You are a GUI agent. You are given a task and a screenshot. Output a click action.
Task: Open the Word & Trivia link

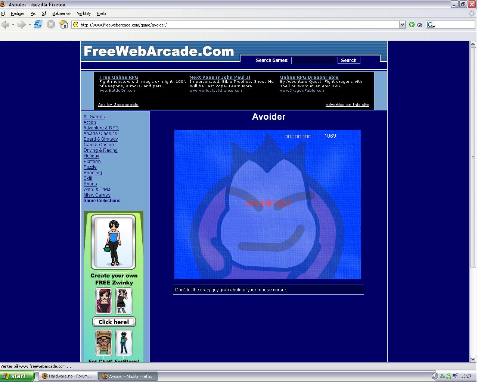(97, 190)
